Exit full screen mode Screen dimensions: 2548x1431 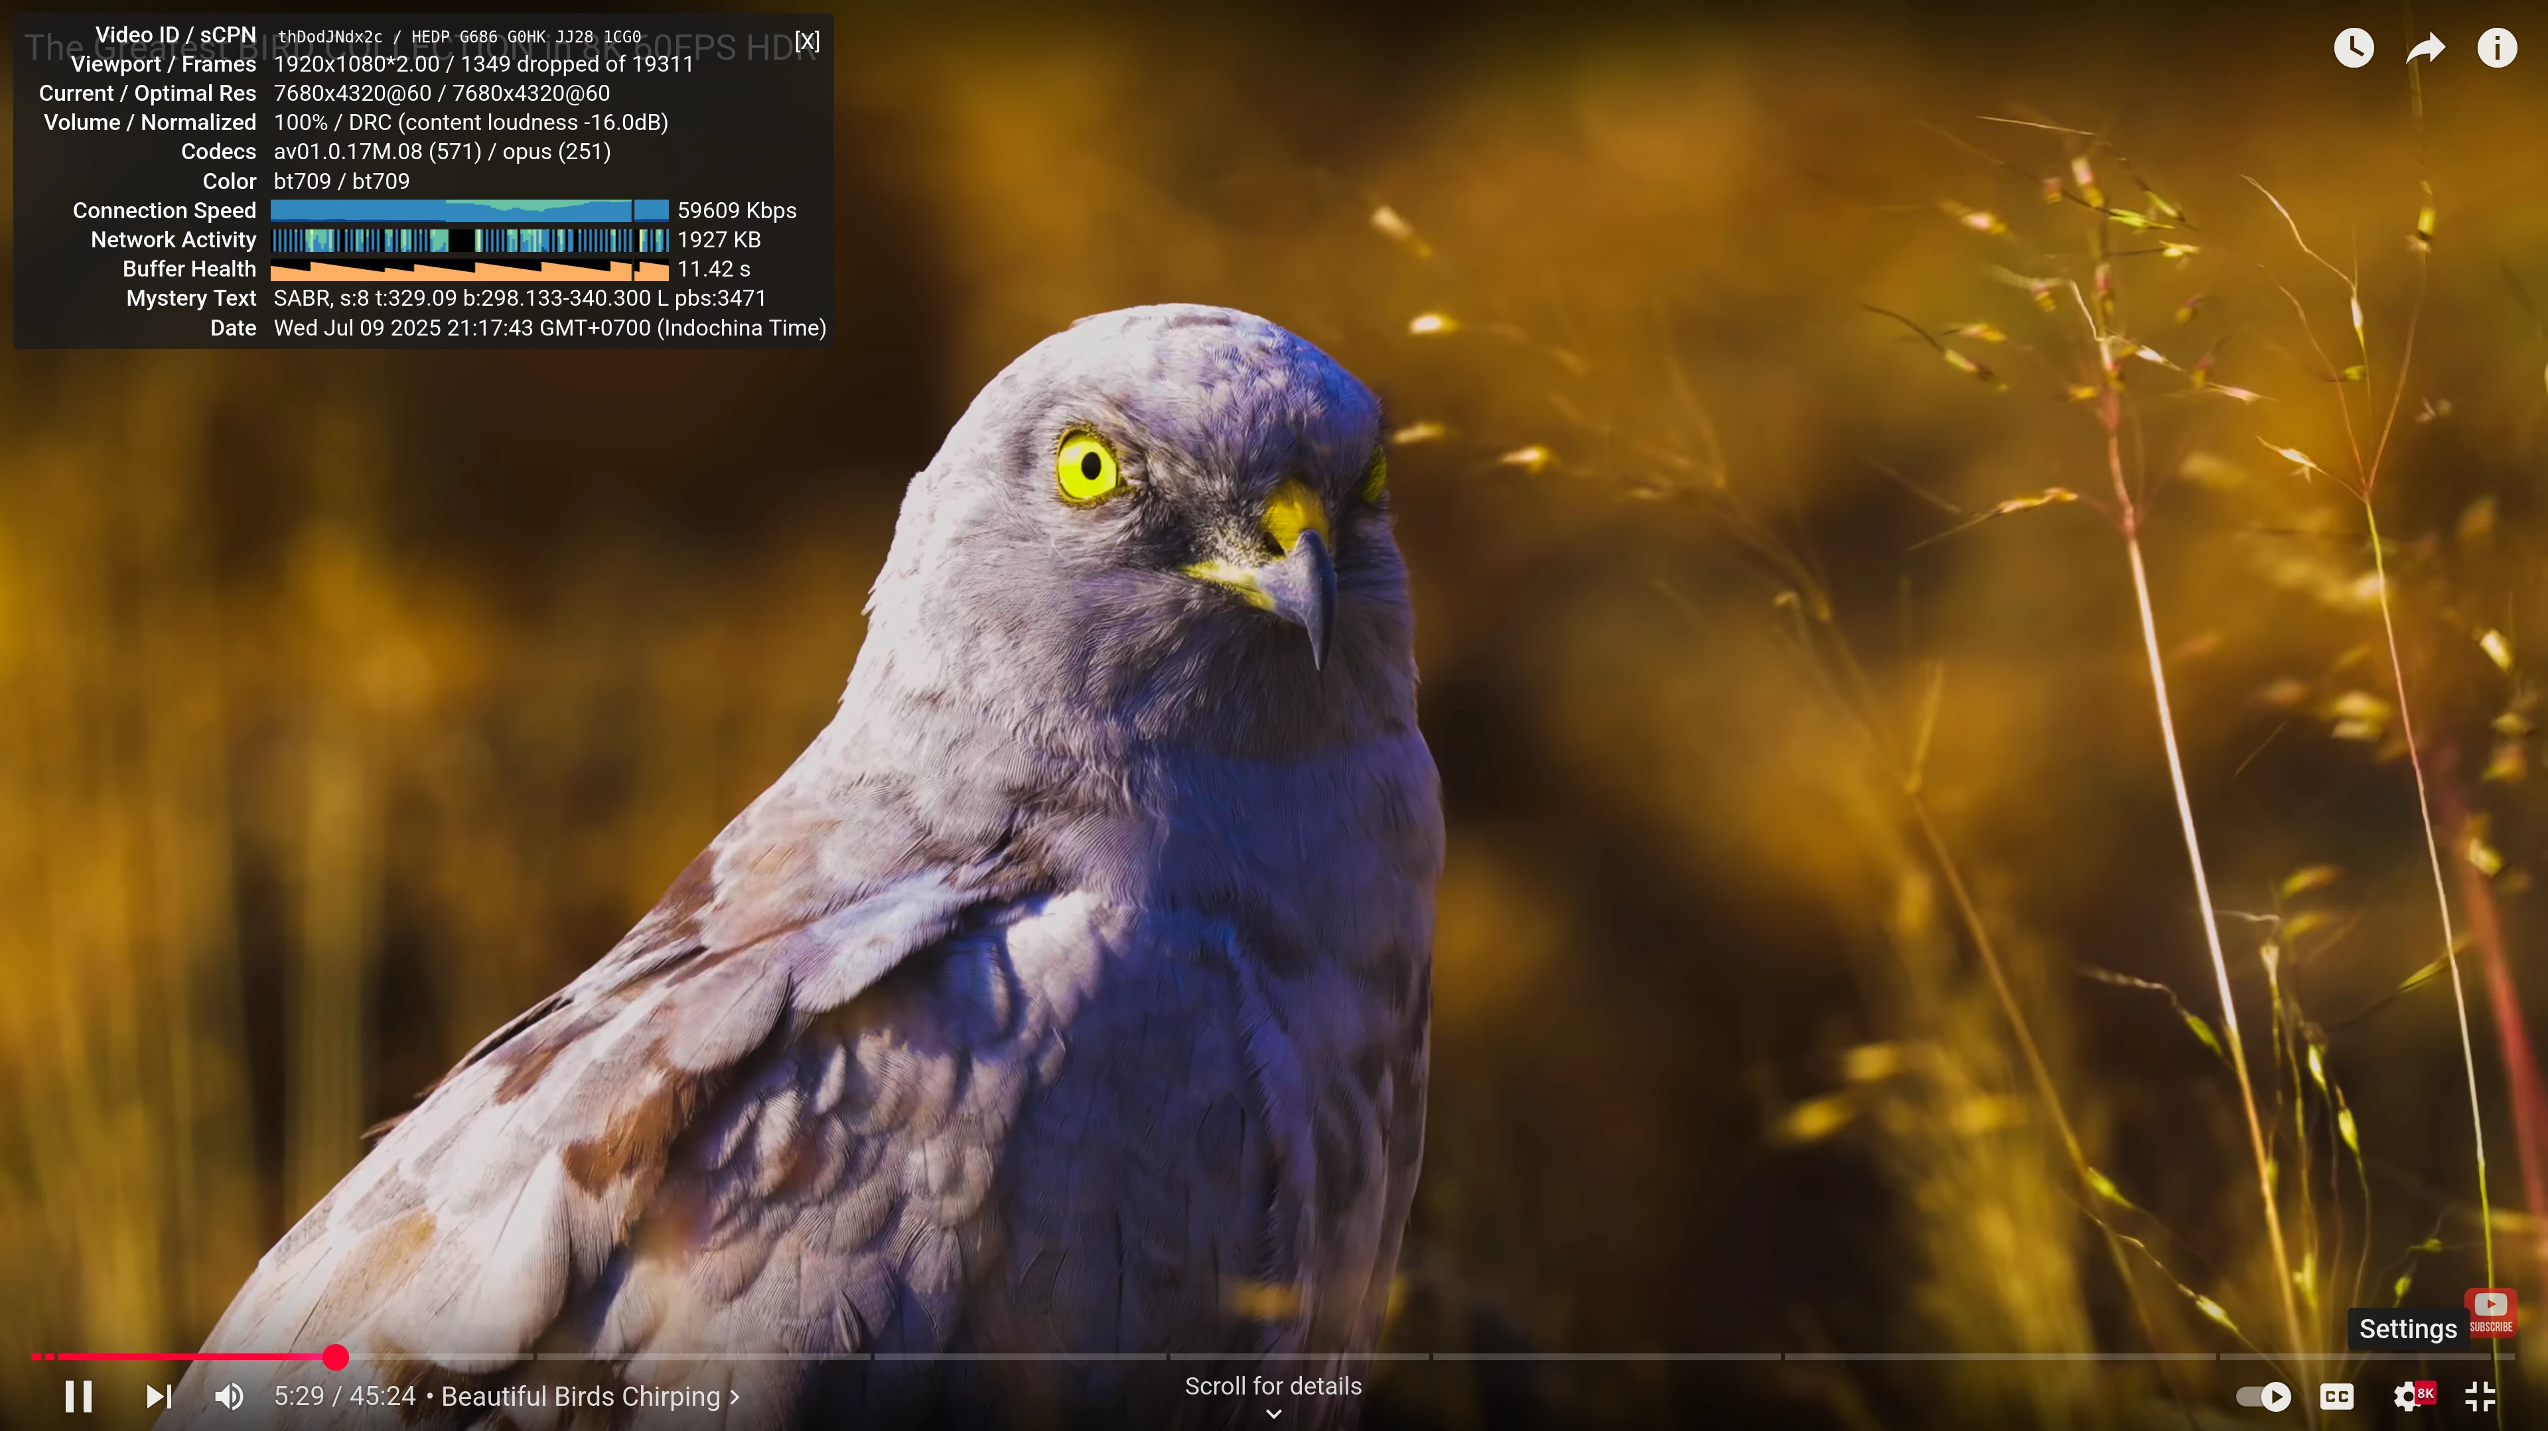click(2480, 1397)
